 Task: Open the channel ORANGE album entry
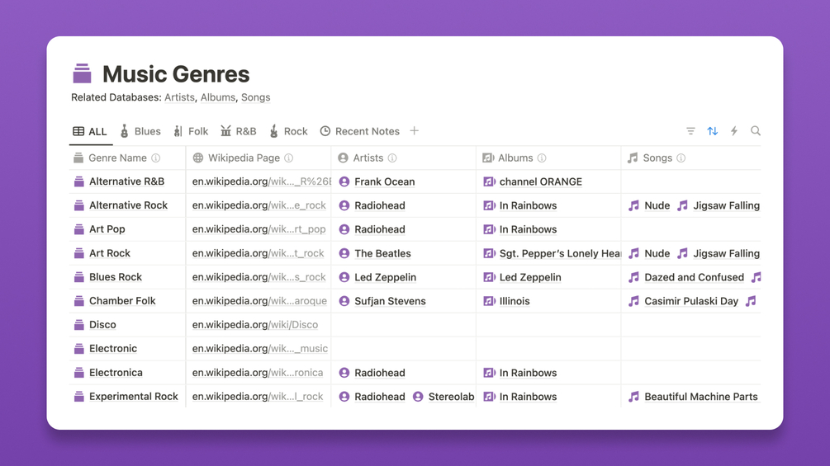[x=540, y=182]
